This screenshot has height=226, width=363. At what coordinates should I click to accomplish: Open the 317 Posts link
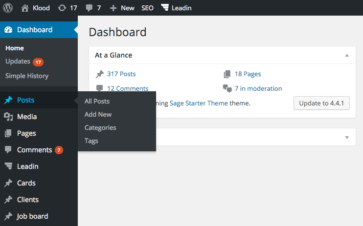point(121,74)
